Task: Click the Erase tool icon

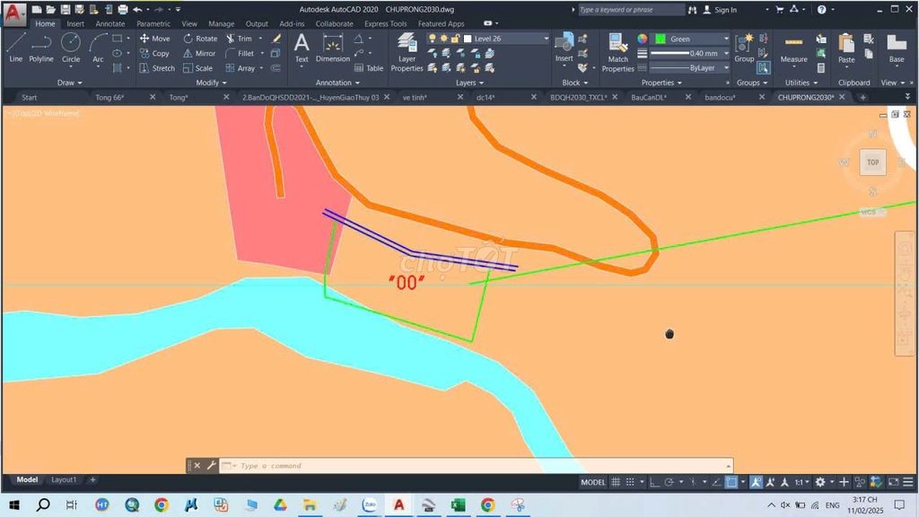Action: point(276,39)
